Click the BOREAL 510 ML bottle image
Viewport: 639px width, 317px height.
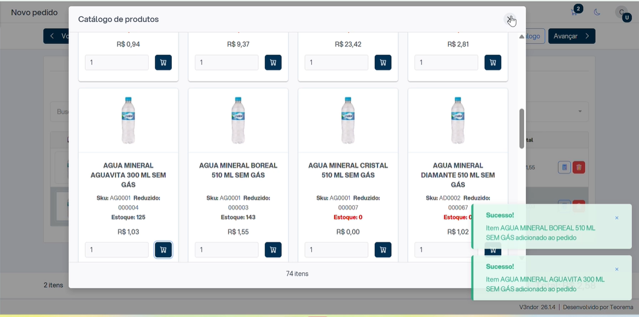coord(238,120)
